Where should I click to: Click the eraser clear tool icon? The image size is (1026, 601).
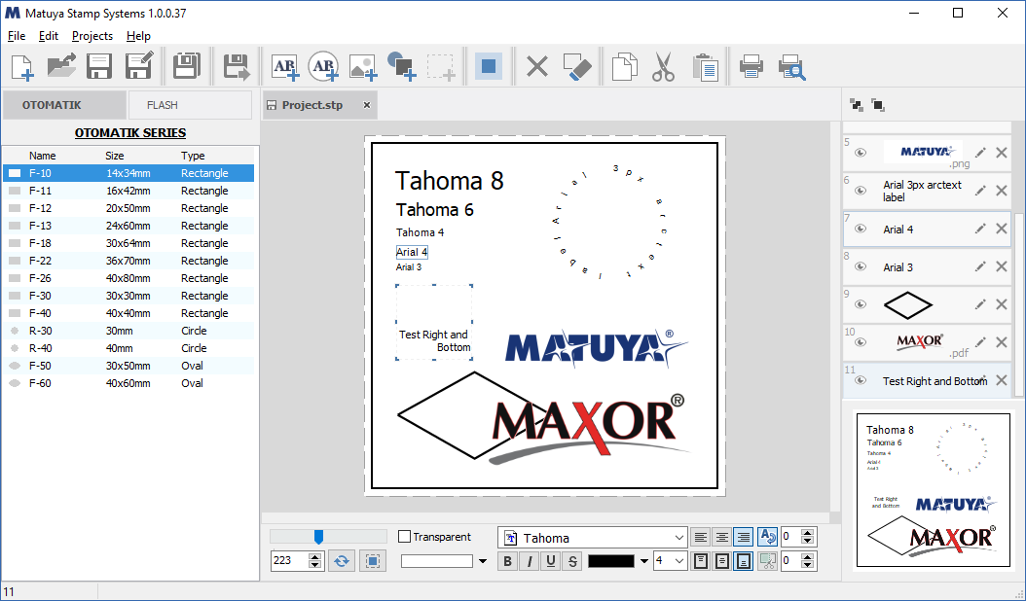pos(577,67)
